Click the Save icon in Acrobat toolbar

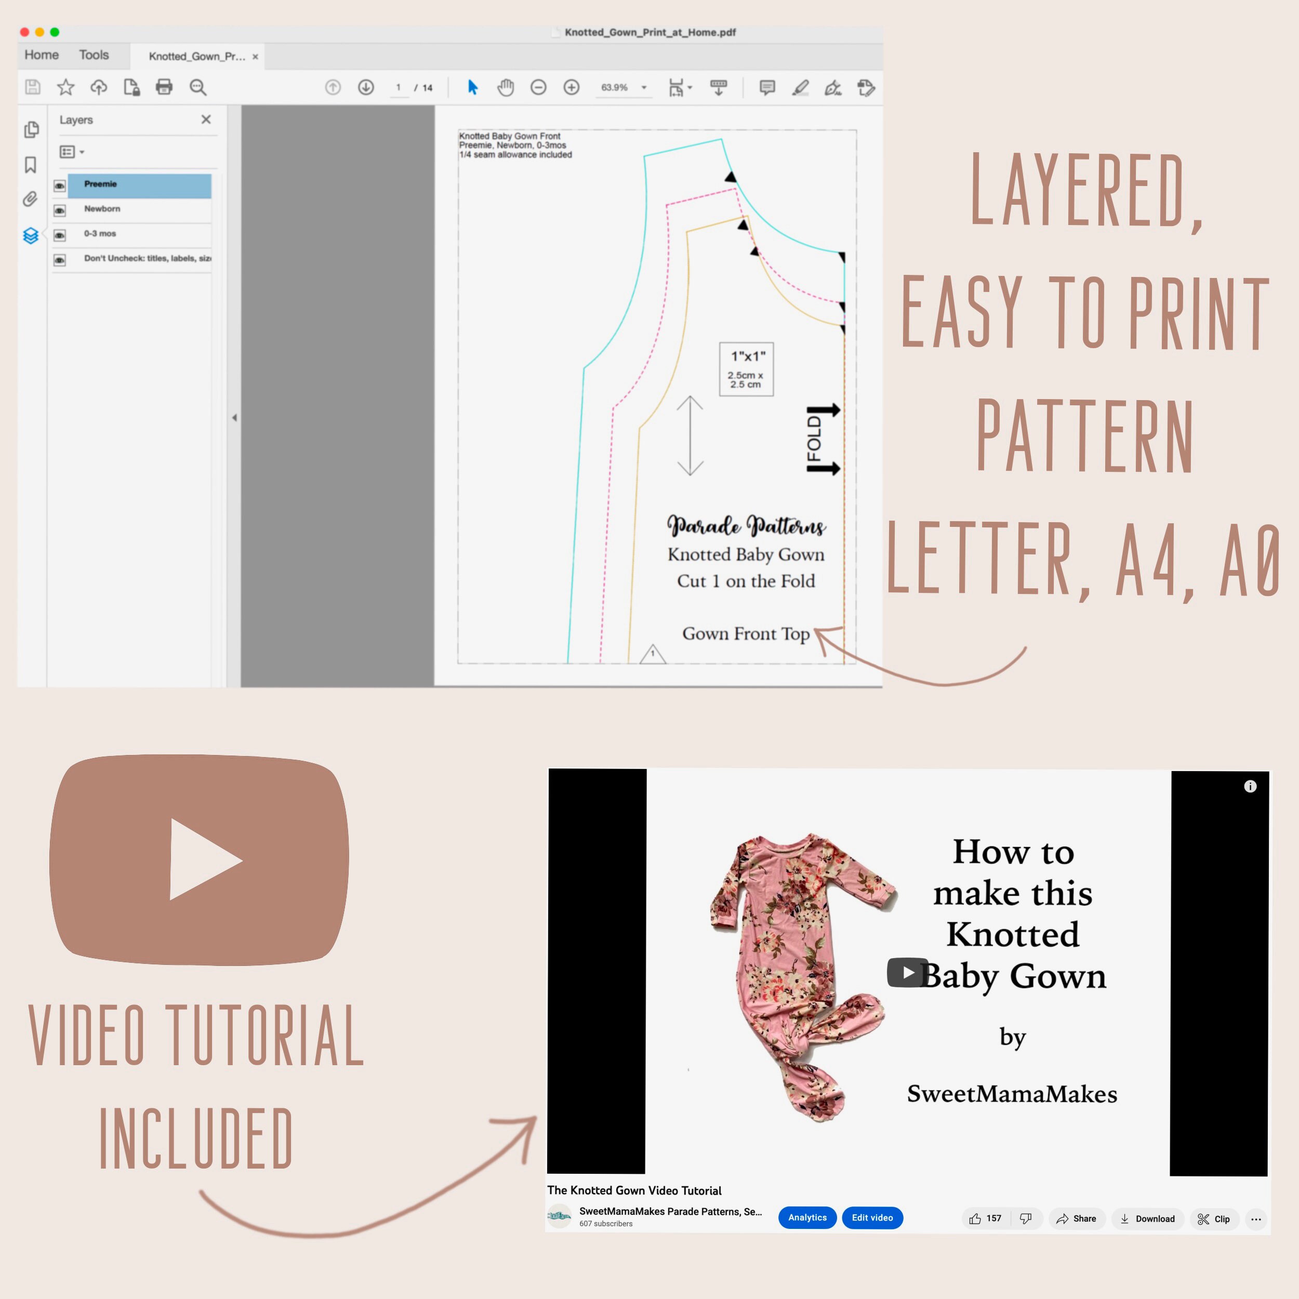tap(32, 87)
